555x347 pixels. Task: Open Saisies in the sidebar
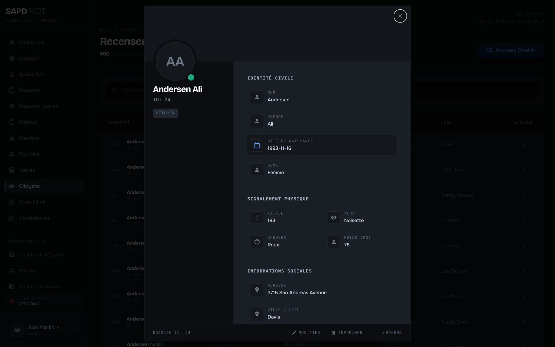[44, 170]
